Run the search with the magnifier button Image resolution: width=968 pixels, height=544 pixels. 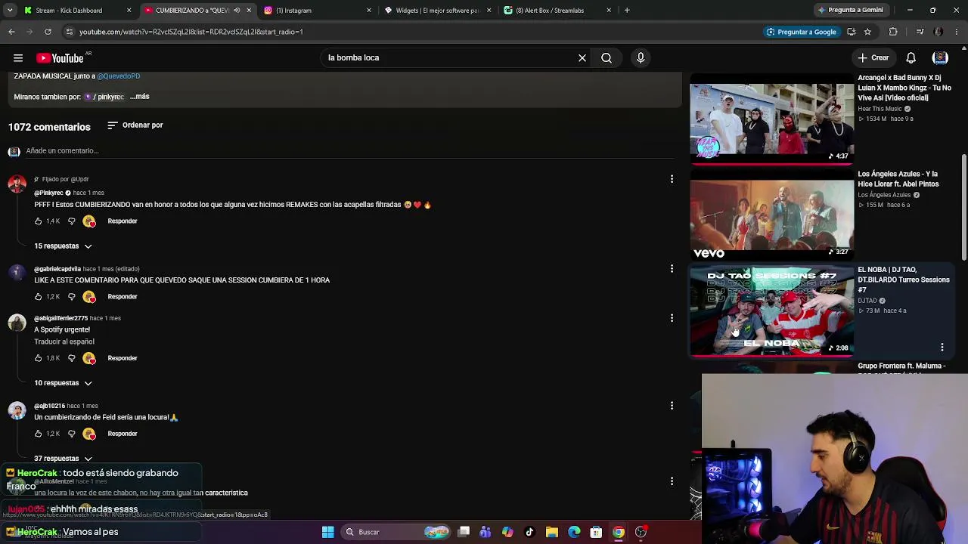pyautogui.click(x=607, y=57)
